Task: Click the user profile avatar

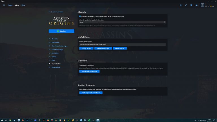Action: 202,5
